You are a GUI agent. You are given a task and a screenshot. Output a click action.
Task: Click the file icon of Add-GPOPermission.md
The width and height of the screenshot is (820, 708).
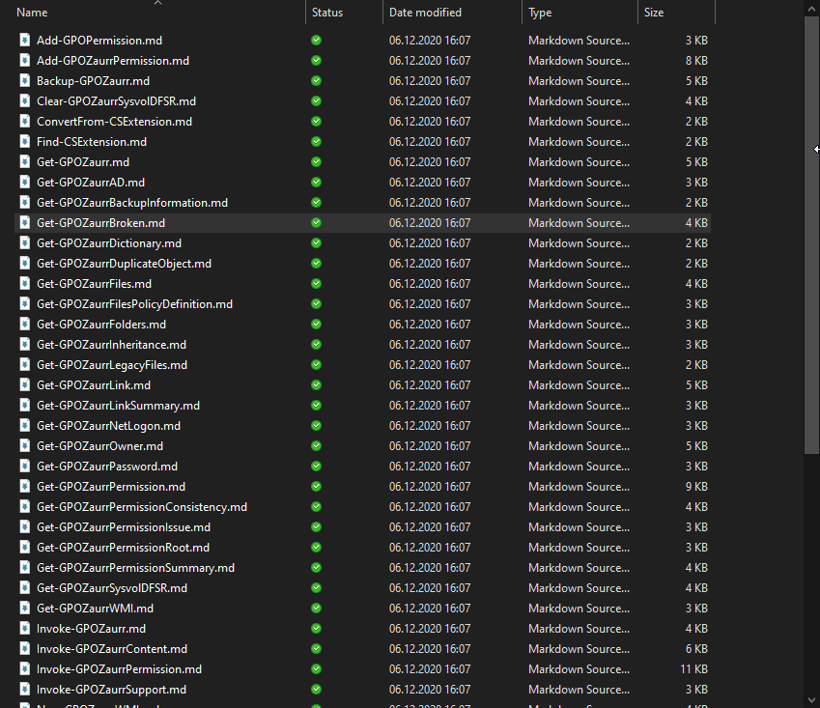click(26, 41)
